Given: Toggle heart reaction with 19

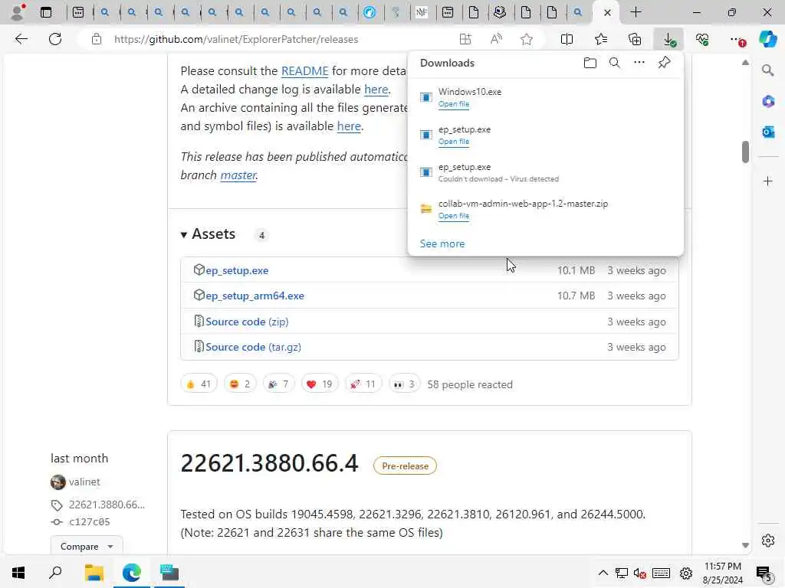Looking at the screenshot, I should click(x=320, y=384).
